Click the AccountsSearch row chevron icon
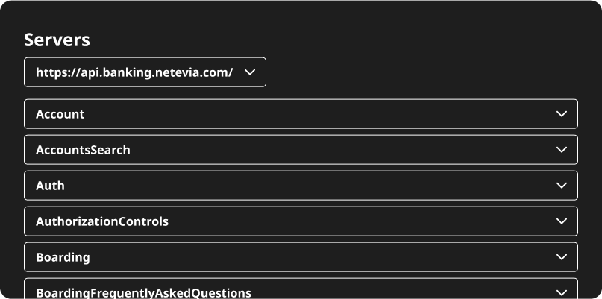602x299 pixels. click(x=562, y=150)
